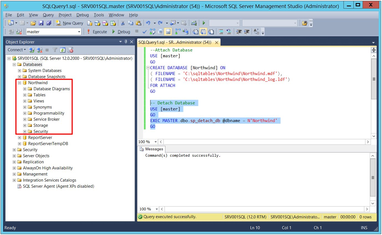Click Increase Indent icon

click(x=247, y=32)
